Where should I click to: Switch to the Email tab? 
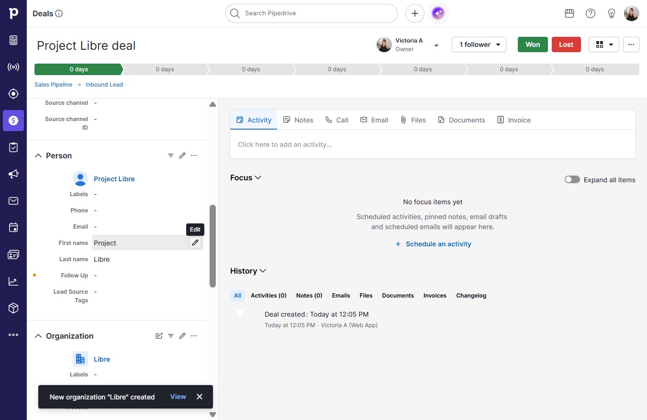click(374, 120)
